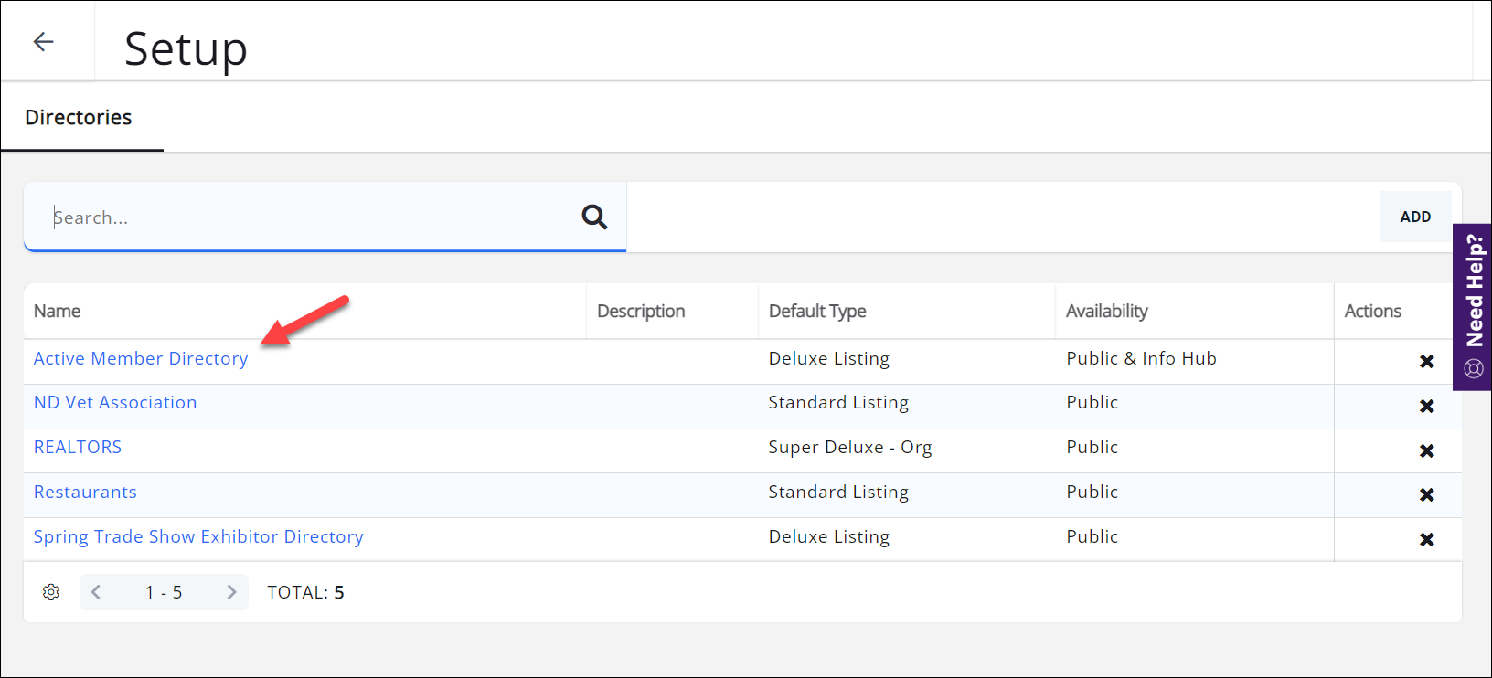1492x678 pixels.
Task: Open the ND Vet Association directory
Action: pyautogui.click(x=115, y=403)
